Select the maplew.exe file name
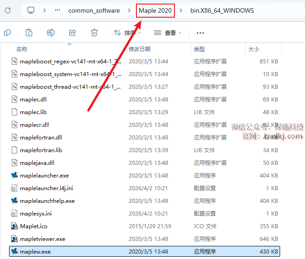The image size is (305, 259). click(x=35, y=252)
